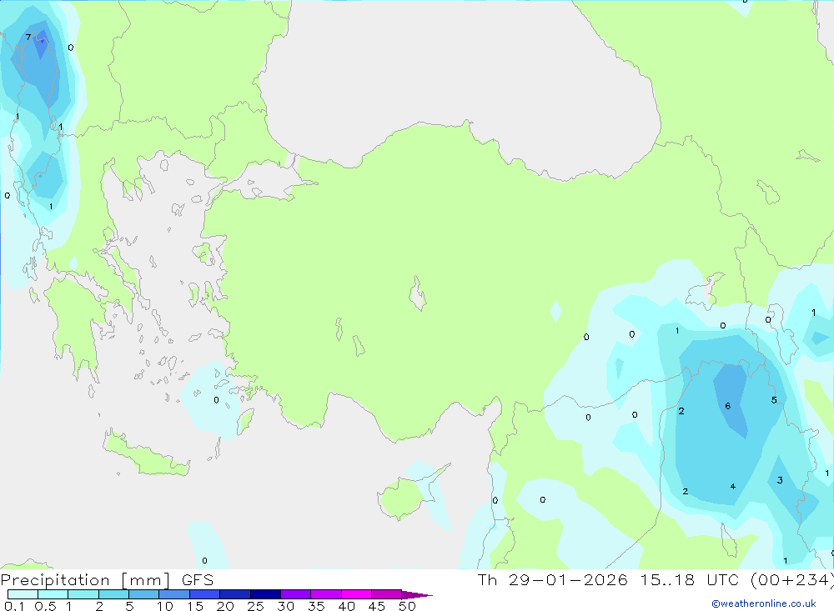
Task: Select the 45–50 mm legend color box
Action: tap(386, 594)
